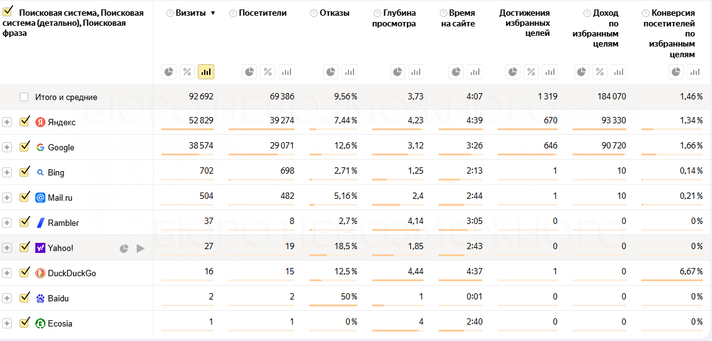
Task: Select percent icon under Доход по избранным целям
Action: (600, 72)
